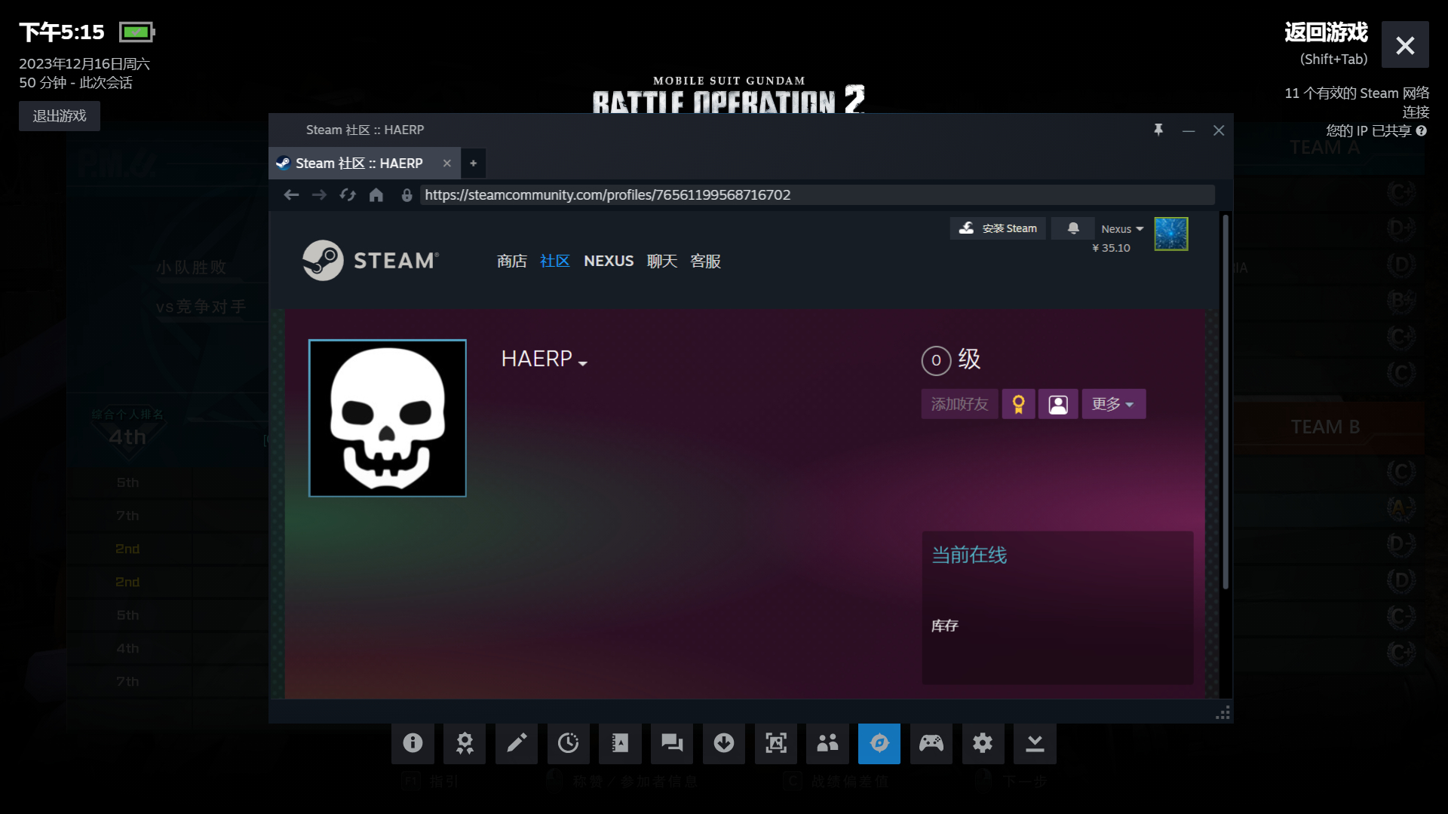Click the padlock site security icon
Image resolution: width=1448 pixels, height=814 pixels.
(406, 195)
